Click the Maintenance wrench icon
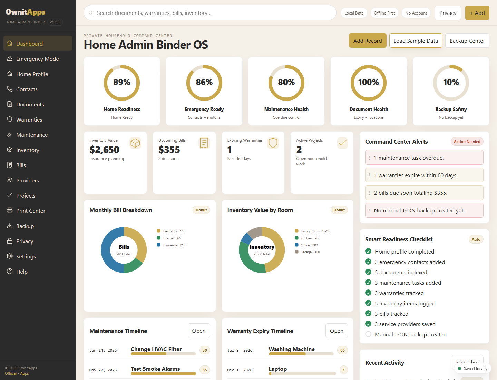 (x=10, y=135)
